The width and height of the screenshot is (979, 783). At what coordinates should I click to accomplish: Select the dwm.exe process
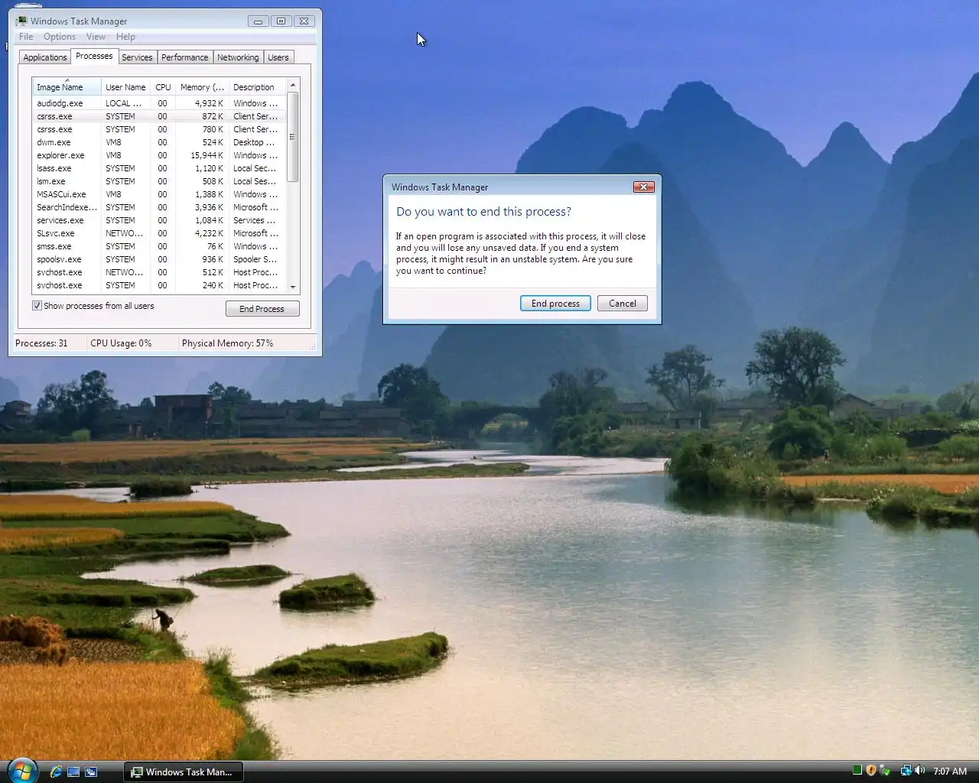(159, 142)
